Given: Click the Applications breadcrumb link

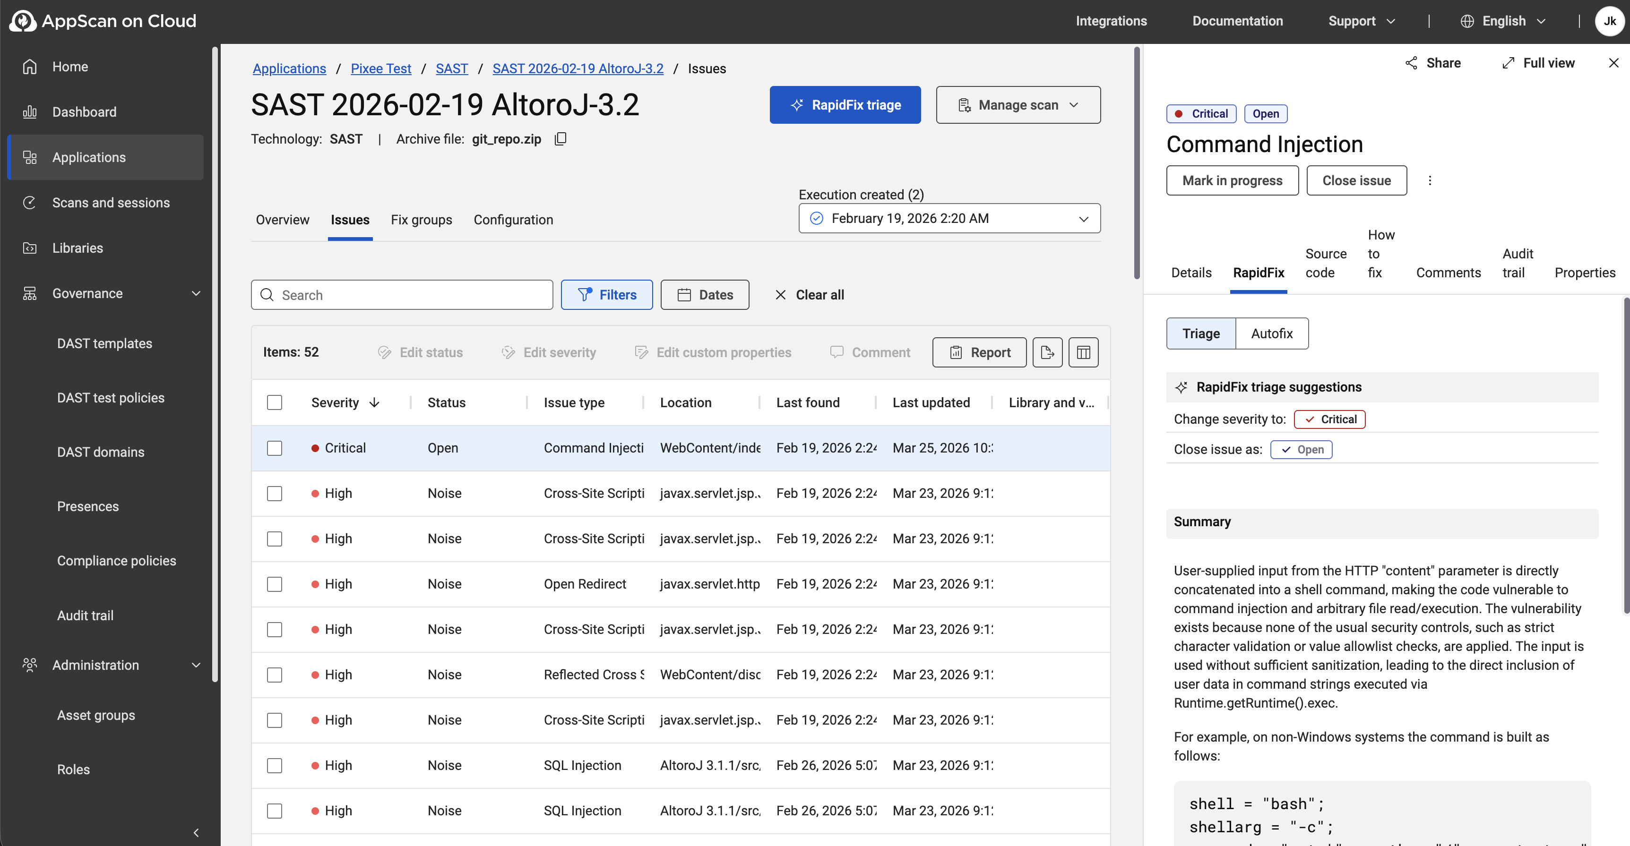Looking at the screenshot, I should pos(289,68).
